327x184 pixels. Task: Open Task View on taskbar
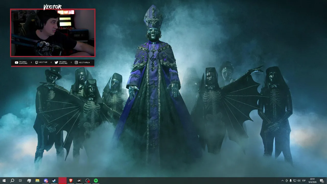tap(20, 181)
